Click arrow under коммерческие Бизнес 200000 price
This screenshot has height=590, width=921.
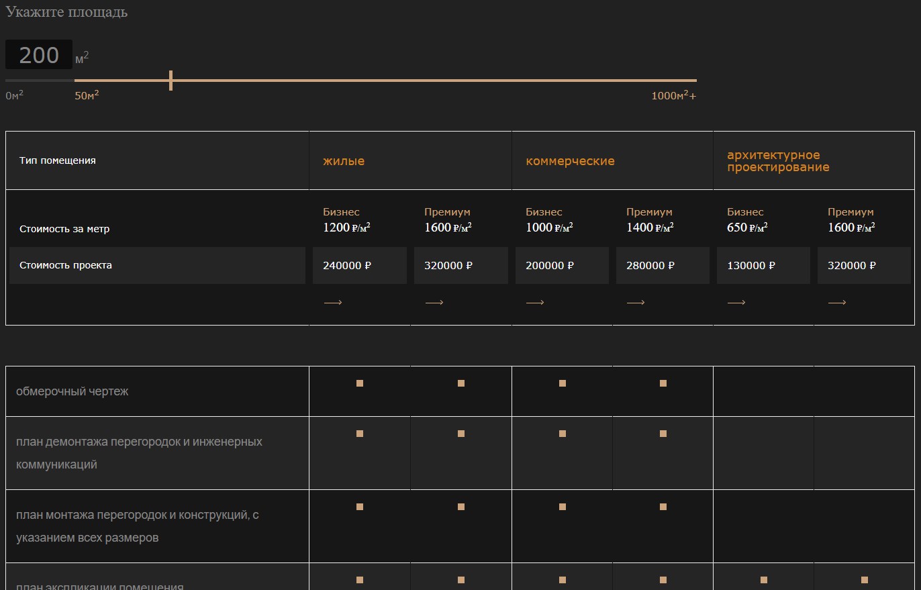tap(535, 303)
